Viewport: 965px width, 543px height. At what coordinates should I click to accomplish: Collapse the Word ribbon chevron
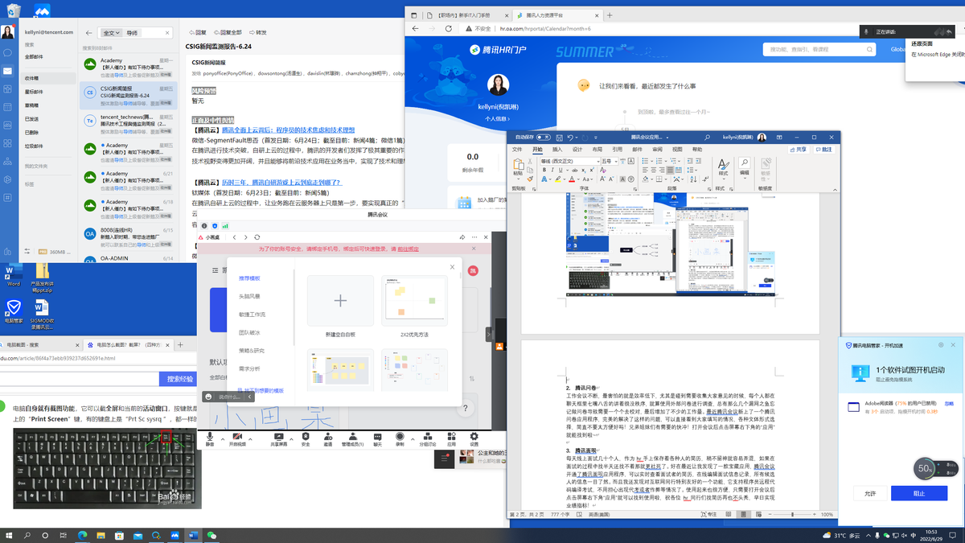click(x=835, y=190)
